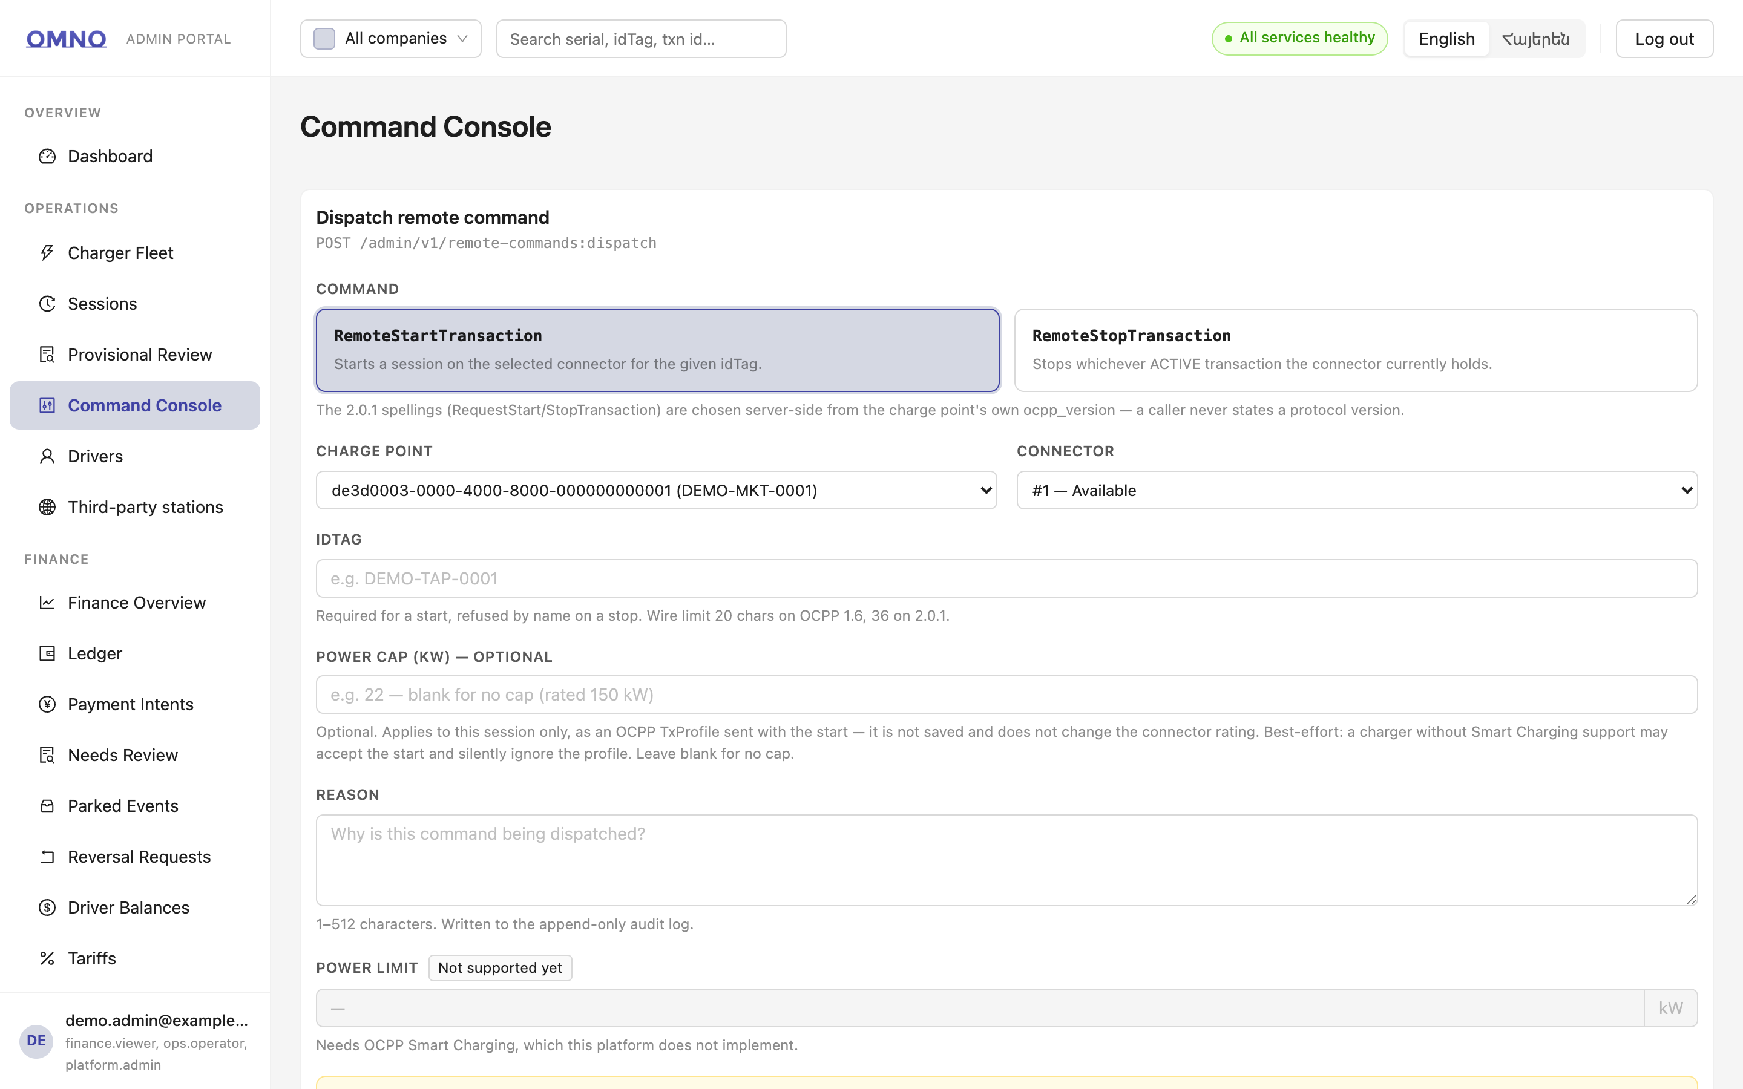Open Tariffs from sidebar
The image size is (1743, 1089).
(135, 958)
